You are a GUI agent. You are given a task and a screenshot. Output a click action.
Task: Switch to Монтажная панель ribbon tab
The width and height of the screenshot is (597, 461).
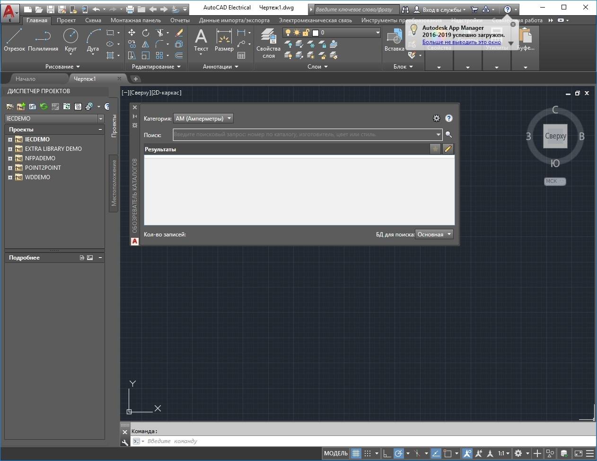(136, 20)
